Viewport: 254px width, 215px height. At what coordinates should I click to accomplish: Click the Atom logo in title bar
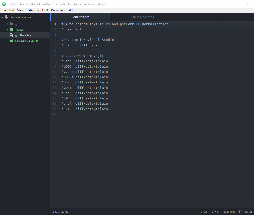tap(4, 4)
